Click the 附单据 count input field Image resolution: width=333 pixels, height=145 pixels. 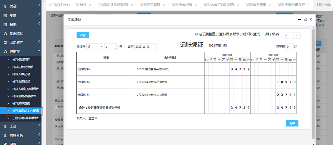point(289,47)
